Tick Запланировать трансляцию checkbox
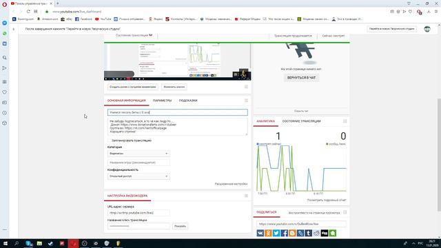Viewport: 441px width, 248px height. [x=109, y=141]
